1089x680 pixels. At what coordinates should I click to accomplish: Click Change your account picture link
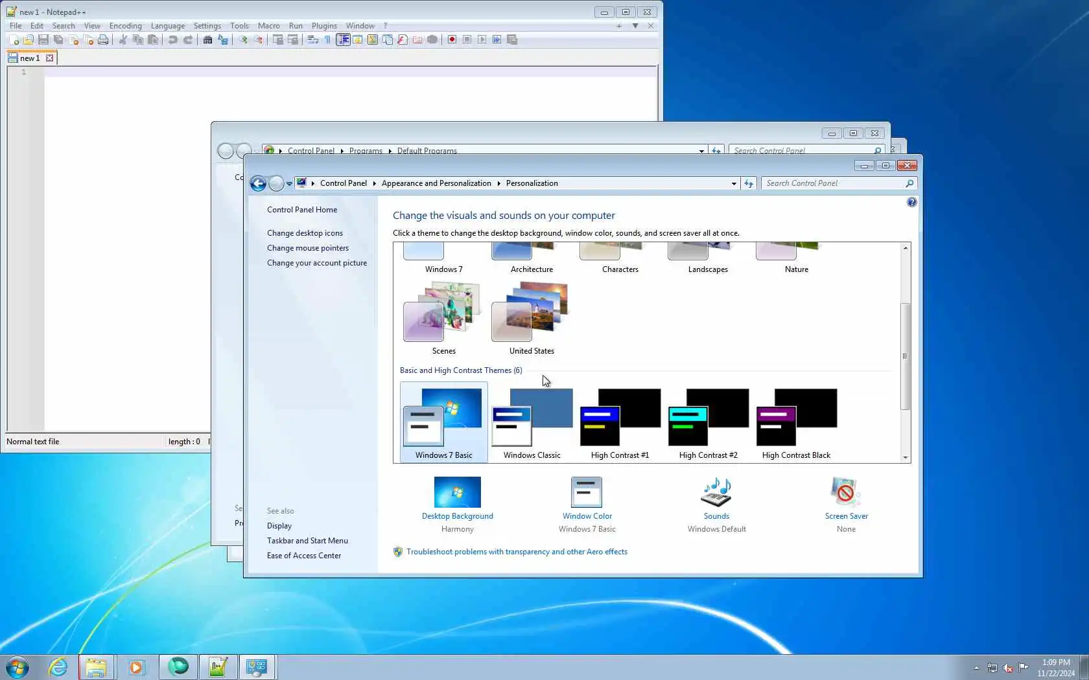317,263
